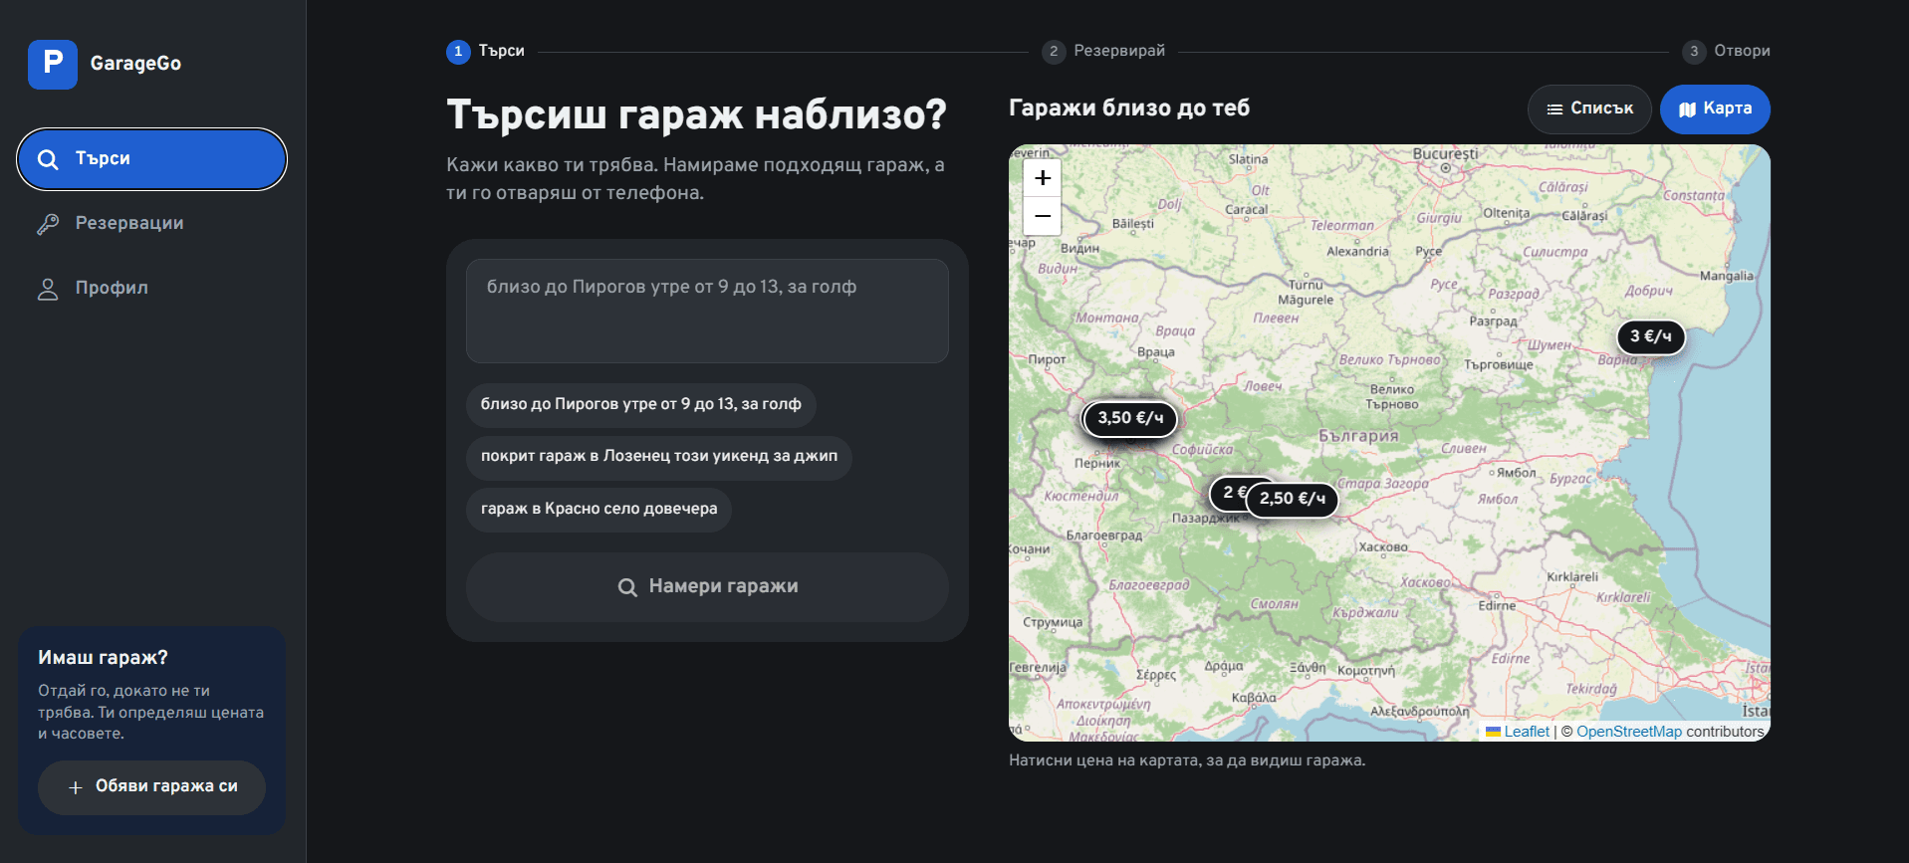The image size is (1909, 863).
Task: Choose suggestion покрит гараж в Лозенец
Action: click(659, 456)
